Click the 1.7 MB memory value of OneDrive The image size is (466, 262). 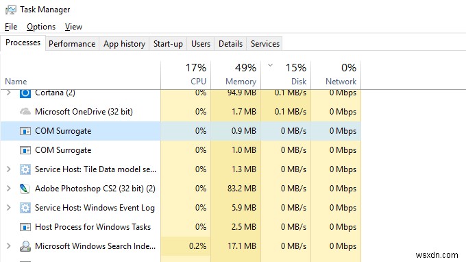(x=244, y=112)
